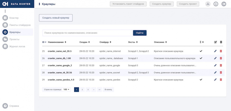Click the next page arrow
Image resolution: width=231 pixels, height=111 pixels.
94,90
